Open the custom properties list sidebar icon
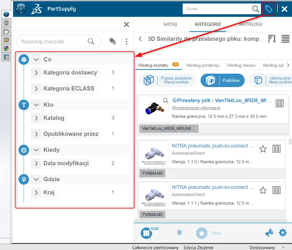The width and height of the screenshot is (292, 250). [x=6, y=57]
